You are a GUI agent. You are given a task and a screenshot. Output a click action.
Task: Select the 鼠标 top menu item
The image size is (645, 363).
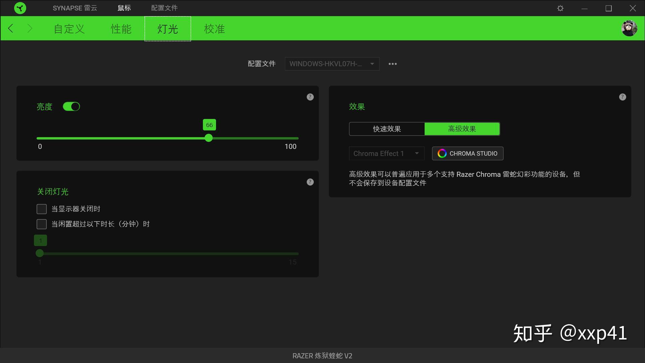[124, 8]
